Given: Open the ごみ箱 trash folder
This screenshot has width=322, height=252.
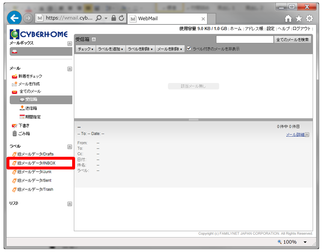Looking at the screenshot, I should [25, 134].
